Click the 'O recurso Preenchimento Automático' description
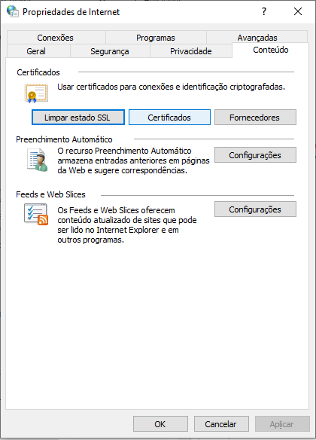Viewport: 316px width, 440px height. pyautogui.click(x=133, y=160)
